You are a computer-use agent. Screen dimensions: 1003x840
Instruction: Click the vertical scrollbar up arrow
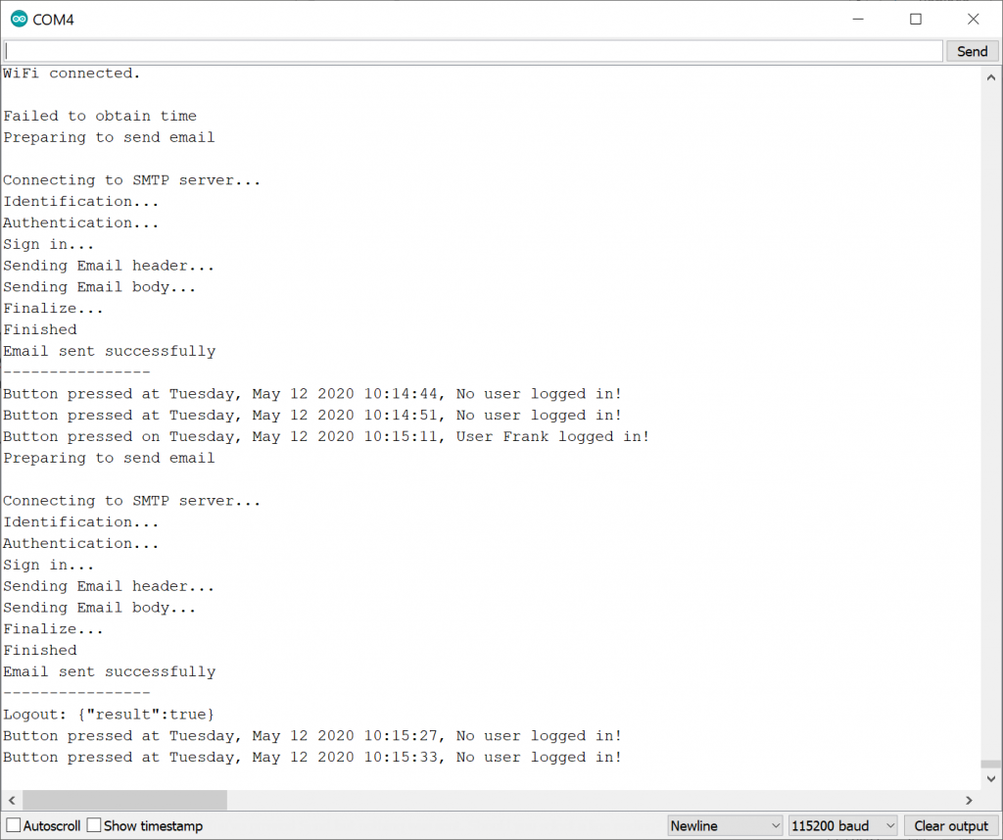[x=991, y=77]
